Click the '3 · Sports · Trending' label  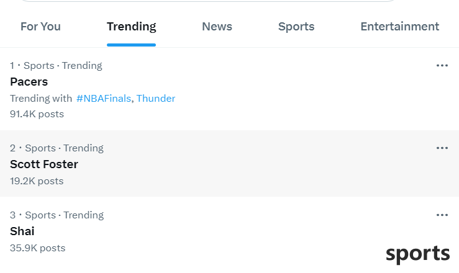(x=57, y=215)
